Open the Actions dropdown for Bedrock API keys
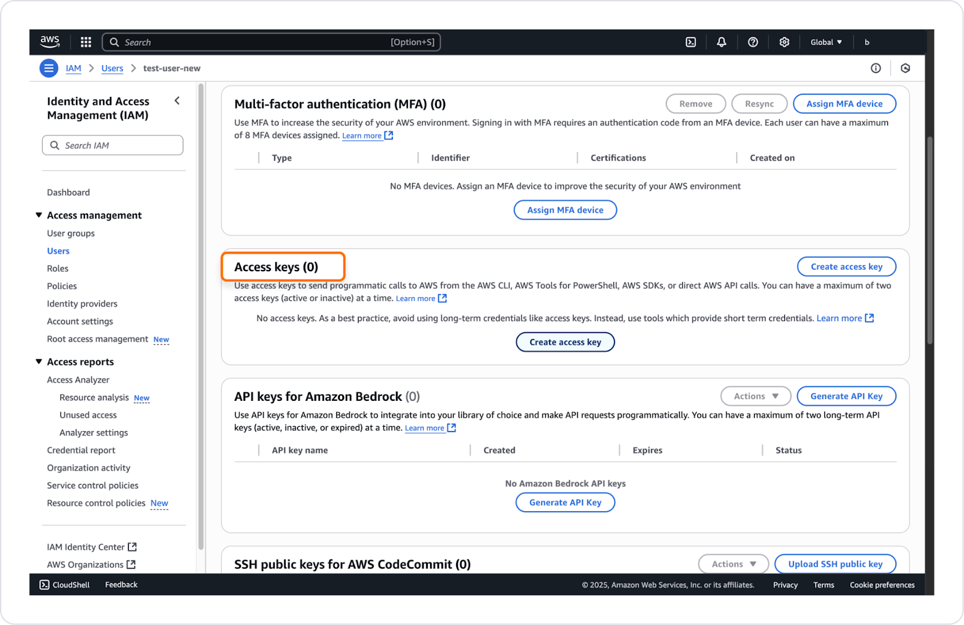The width and height of the screenshot is (964, 625). pos(756,396)
